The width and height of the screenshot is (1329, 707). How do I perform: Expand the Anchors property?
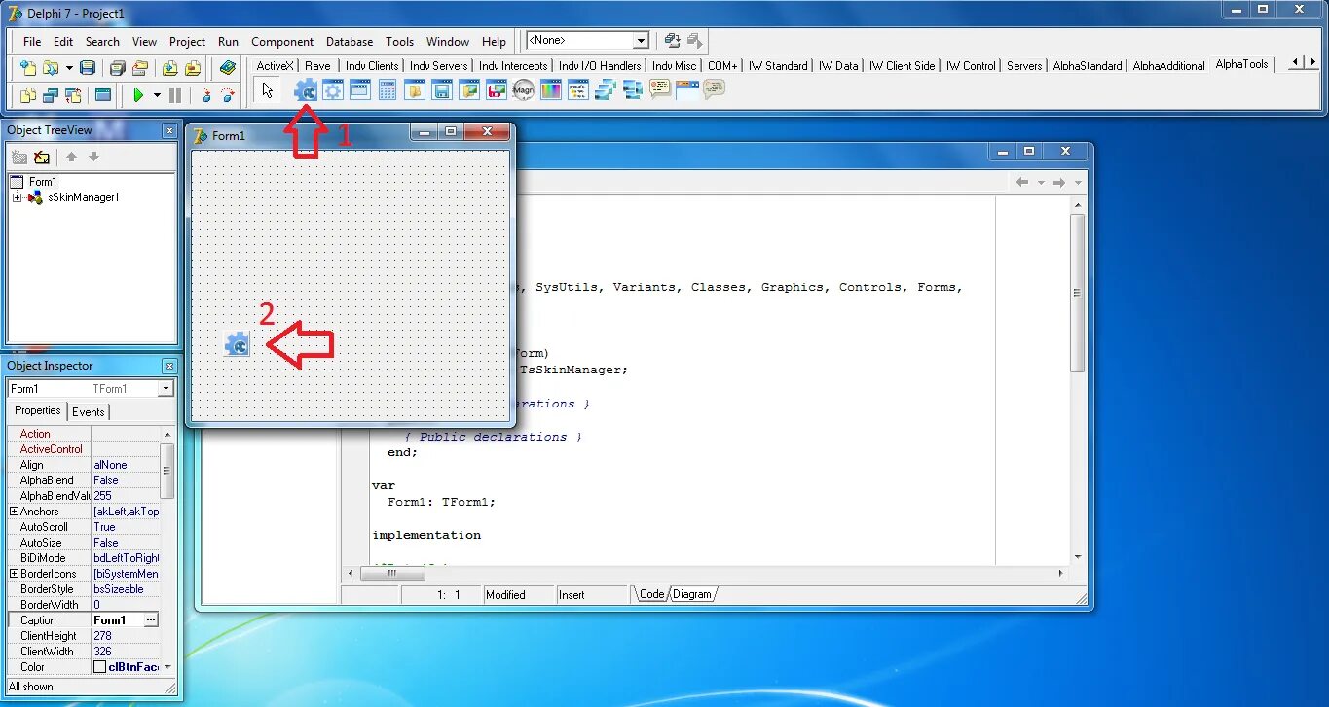tap(14, 512)
